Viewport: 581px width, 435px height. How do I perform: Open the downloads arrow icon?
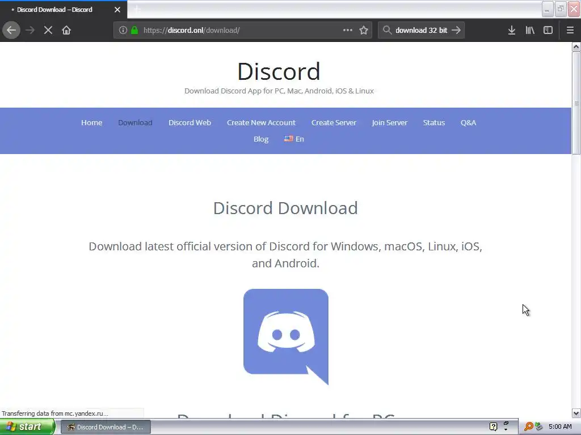tap(512, 30)
